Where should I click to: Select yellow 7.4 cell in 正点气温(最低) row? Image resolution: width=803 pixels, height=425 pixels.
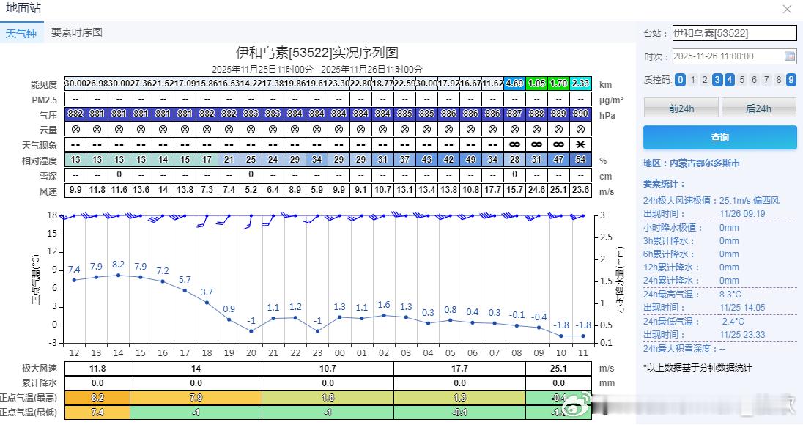coord(97,413)
